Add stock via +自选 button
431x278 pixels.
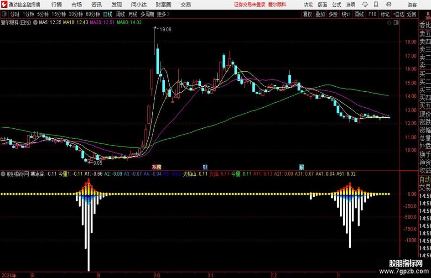tap(398, 14)
